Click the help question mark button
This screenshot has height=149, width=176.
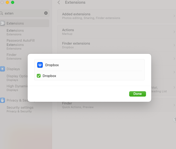175,119
